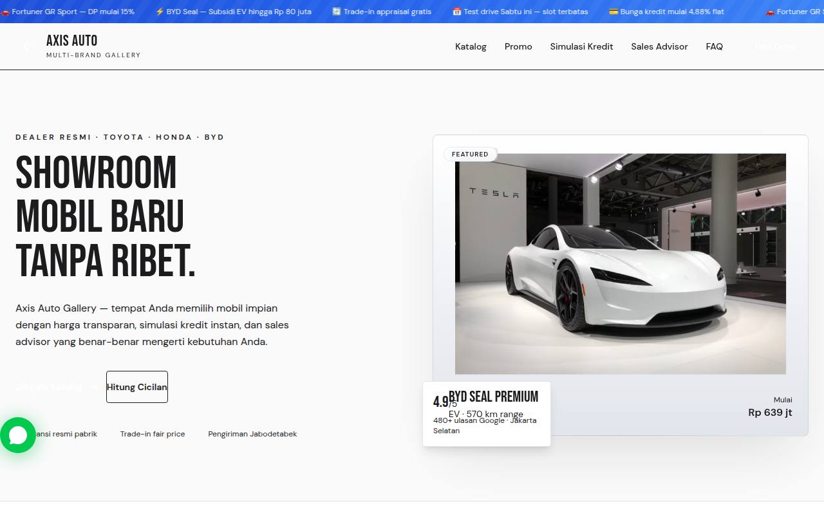Click the Fortuner GR Sport ticker promo
824x515 pixels.
(68, 12)
